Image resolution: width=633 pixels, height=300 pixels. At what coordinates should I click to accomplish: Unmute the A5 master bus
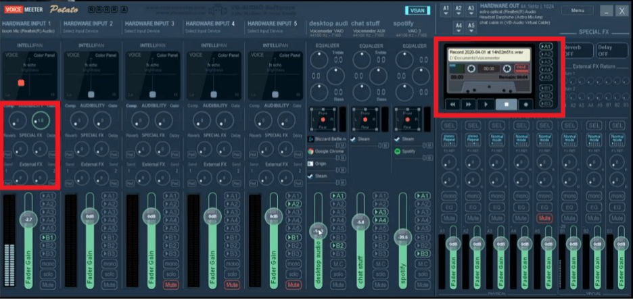coord(544,218)
